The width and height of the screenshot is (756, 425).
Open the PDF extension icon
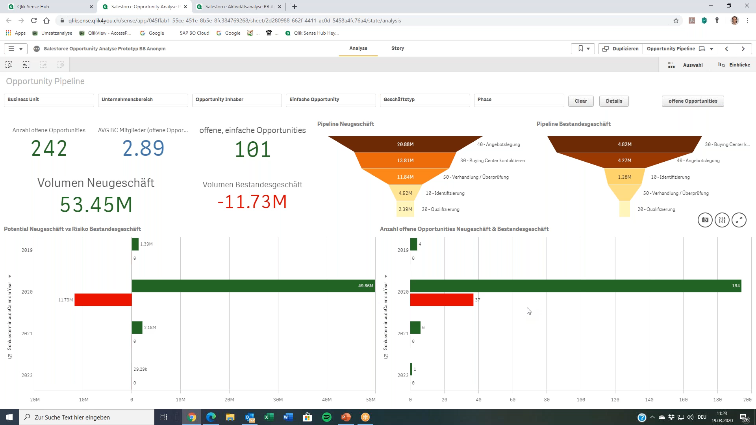pyautogui.click(x=691, y=20)
